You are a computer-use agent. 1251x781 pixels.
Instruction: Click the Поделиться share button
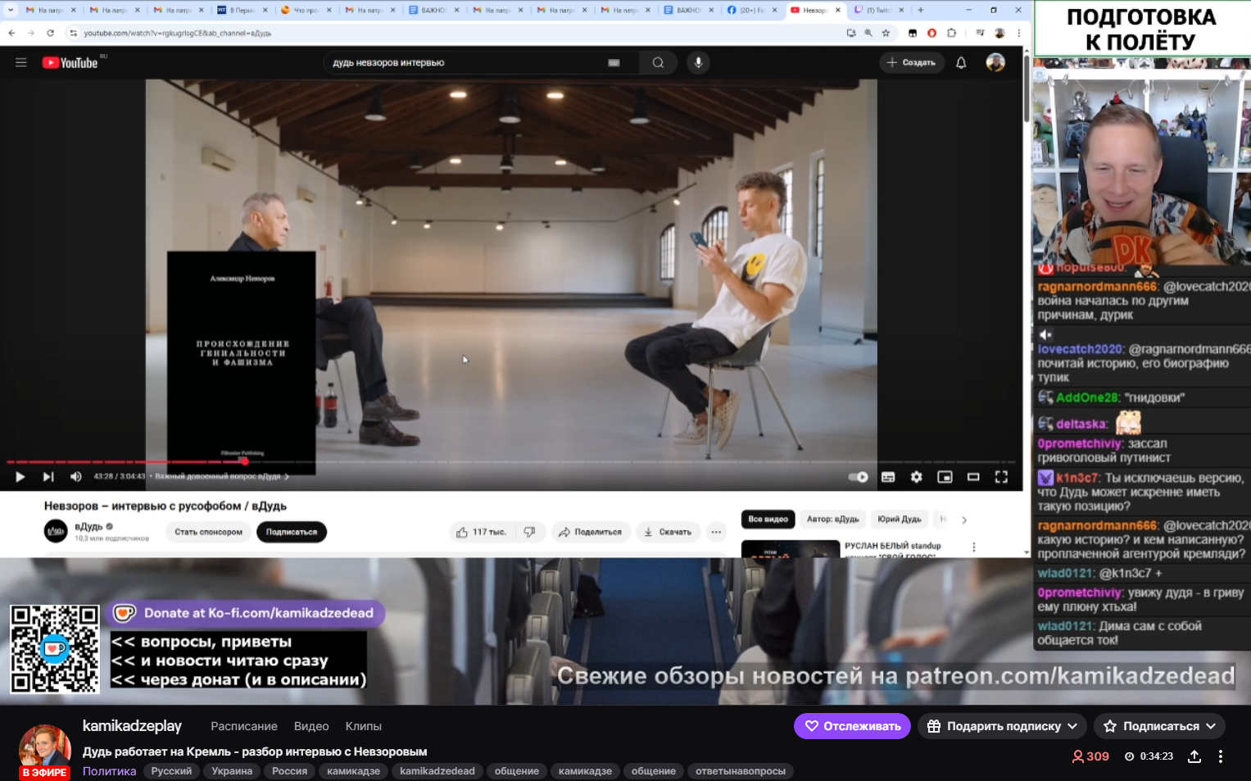591,532
